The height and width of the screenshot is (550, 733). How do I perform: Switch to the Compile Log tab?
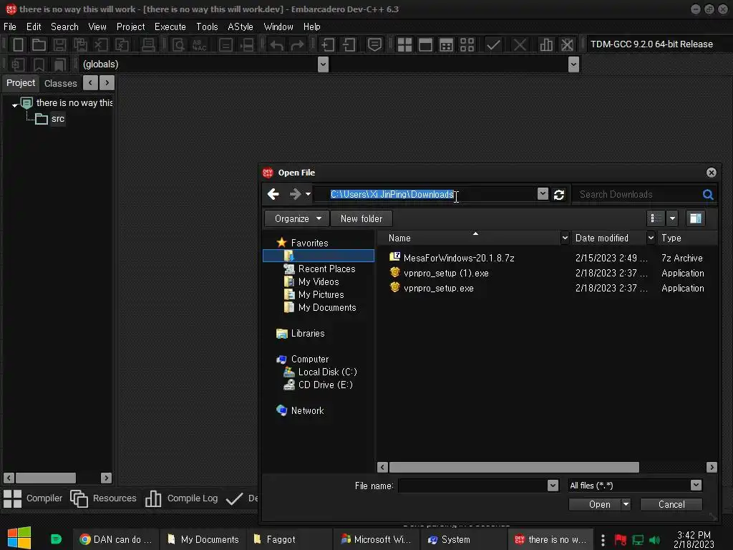(x=181, y=498)
